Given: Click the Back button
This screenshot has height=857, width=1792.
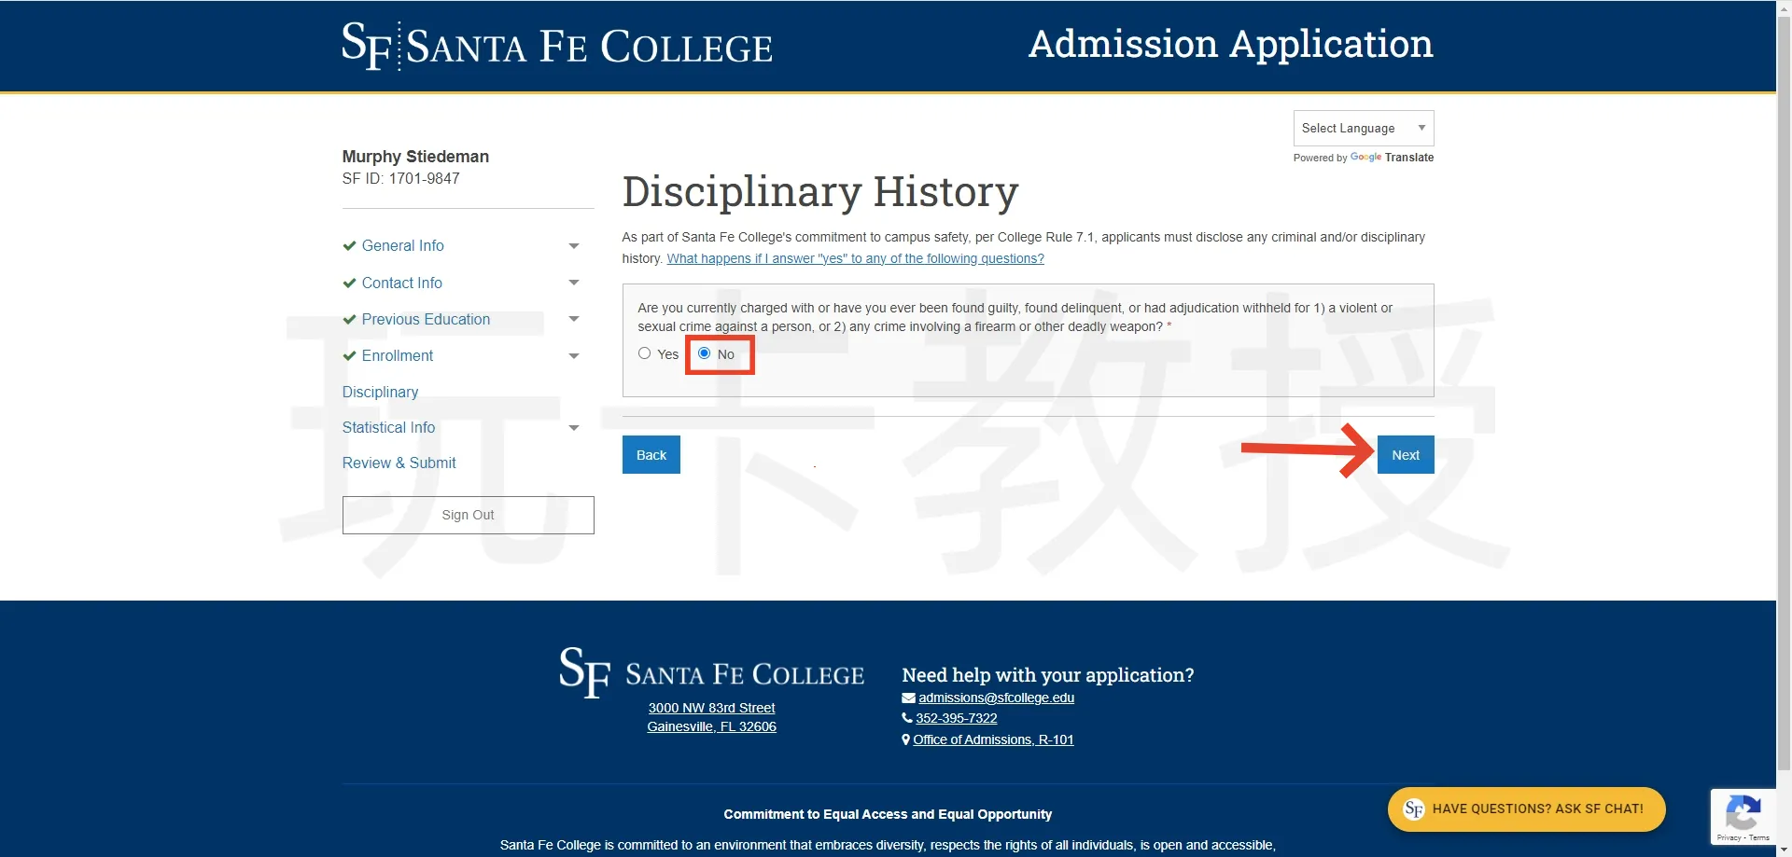Looking at the screenshot, I should [651, 455].
